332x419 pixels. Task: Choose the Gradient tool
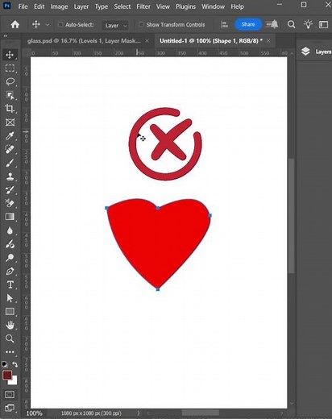click(10, 217)
